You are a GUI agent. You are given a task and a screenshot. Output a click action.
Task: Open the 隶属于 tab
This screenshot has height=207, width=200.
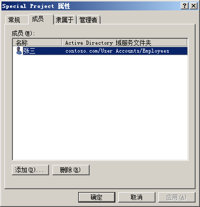tap(65, 20)
